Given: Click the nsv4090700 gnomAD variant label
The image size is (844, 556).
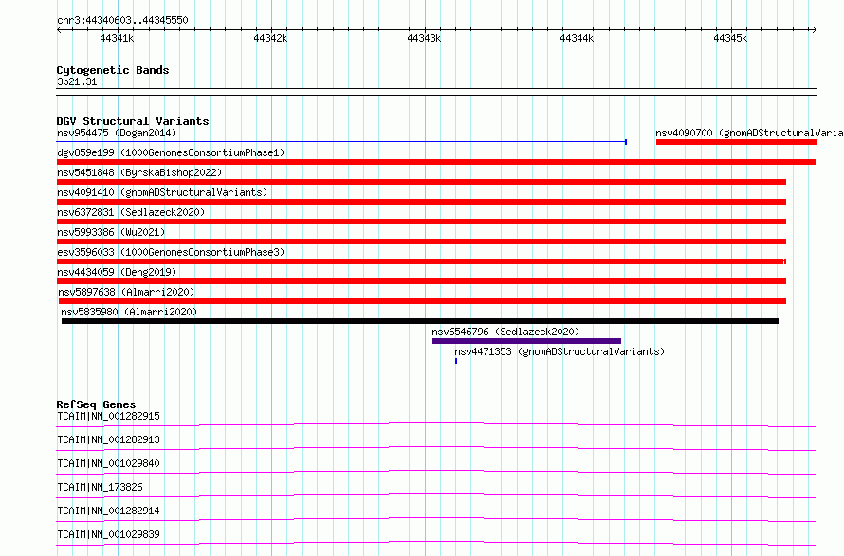Looking at the screenshot, I should (x=749, y=133).
